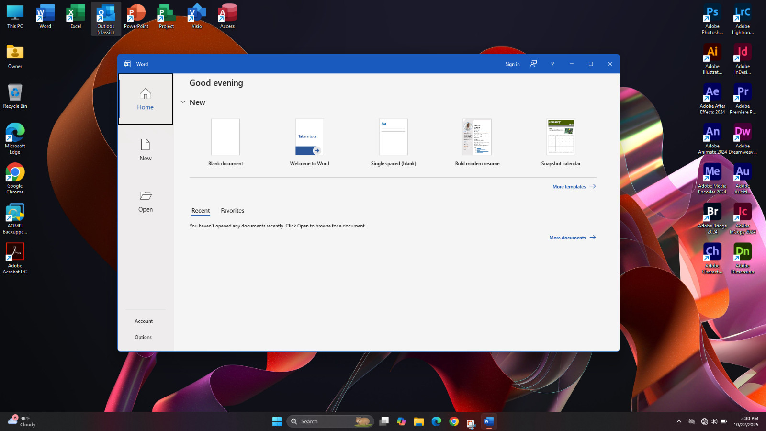
Task: Select the Recycle Bin desktop icon
Action: point(15,97)
